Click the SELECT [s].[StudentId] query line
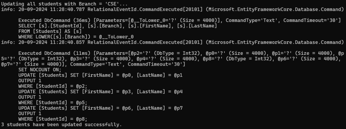Viewport: 346px width, 129px height. [x=118, y=26]
